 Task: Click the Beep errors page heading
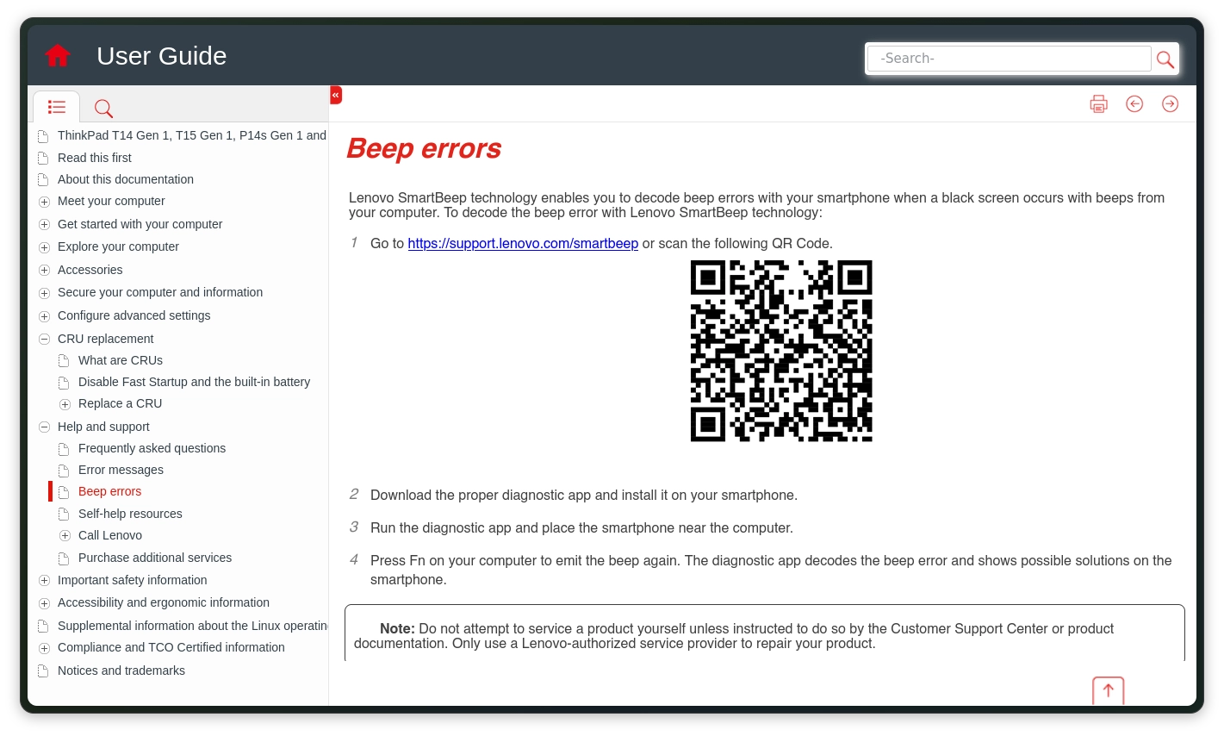[x=424, y=148]
